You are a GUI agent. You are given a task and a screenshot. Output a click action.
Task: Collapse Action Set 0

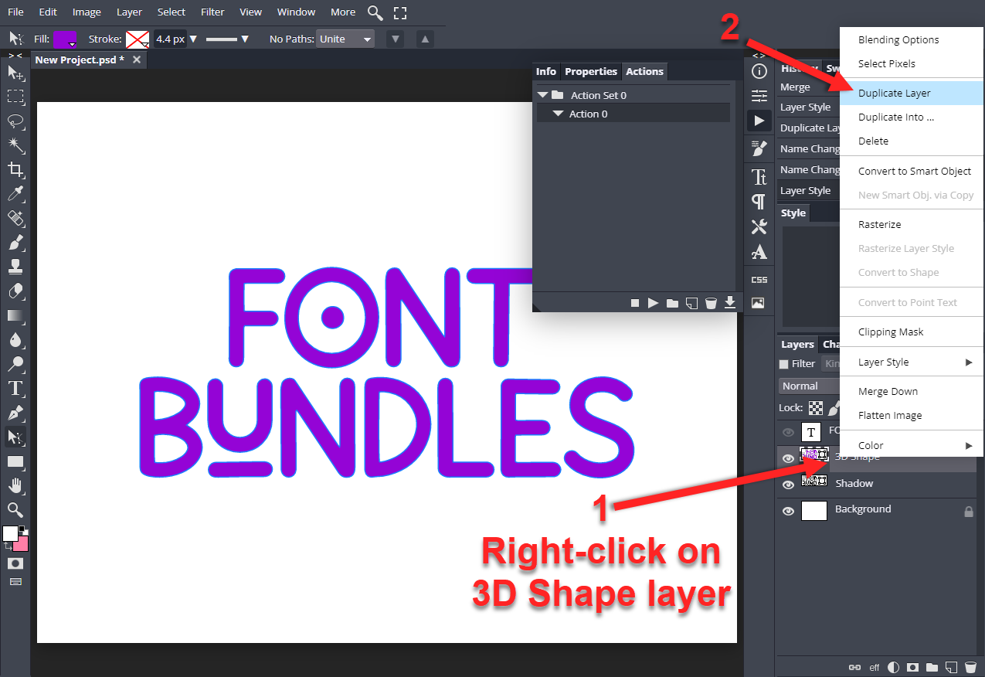click(543, 95)
